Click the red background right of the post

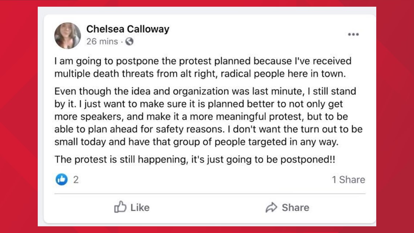(395, 116)
